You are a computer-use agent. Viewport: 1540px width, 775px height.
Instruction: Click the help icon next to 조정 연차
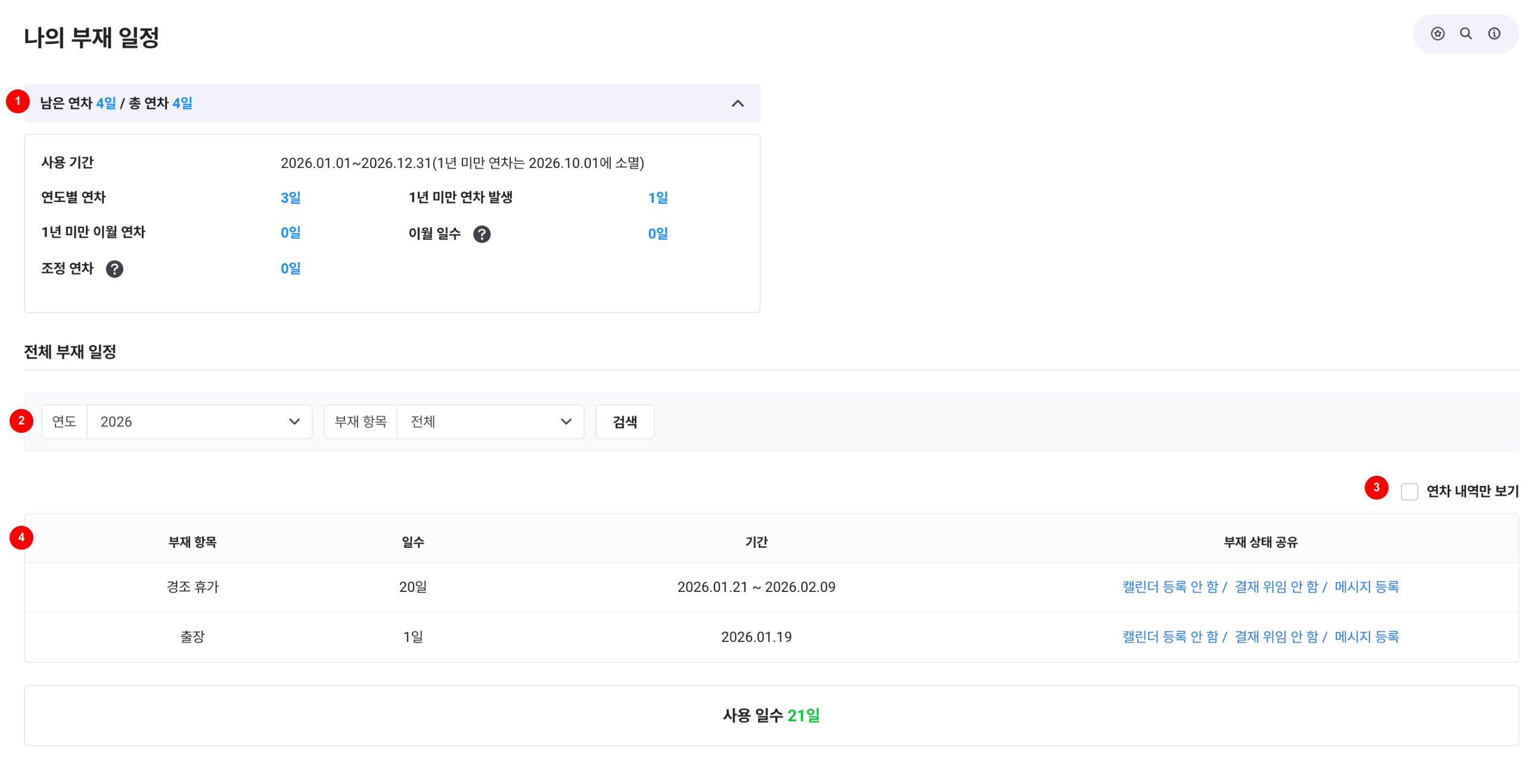point(115,269)
